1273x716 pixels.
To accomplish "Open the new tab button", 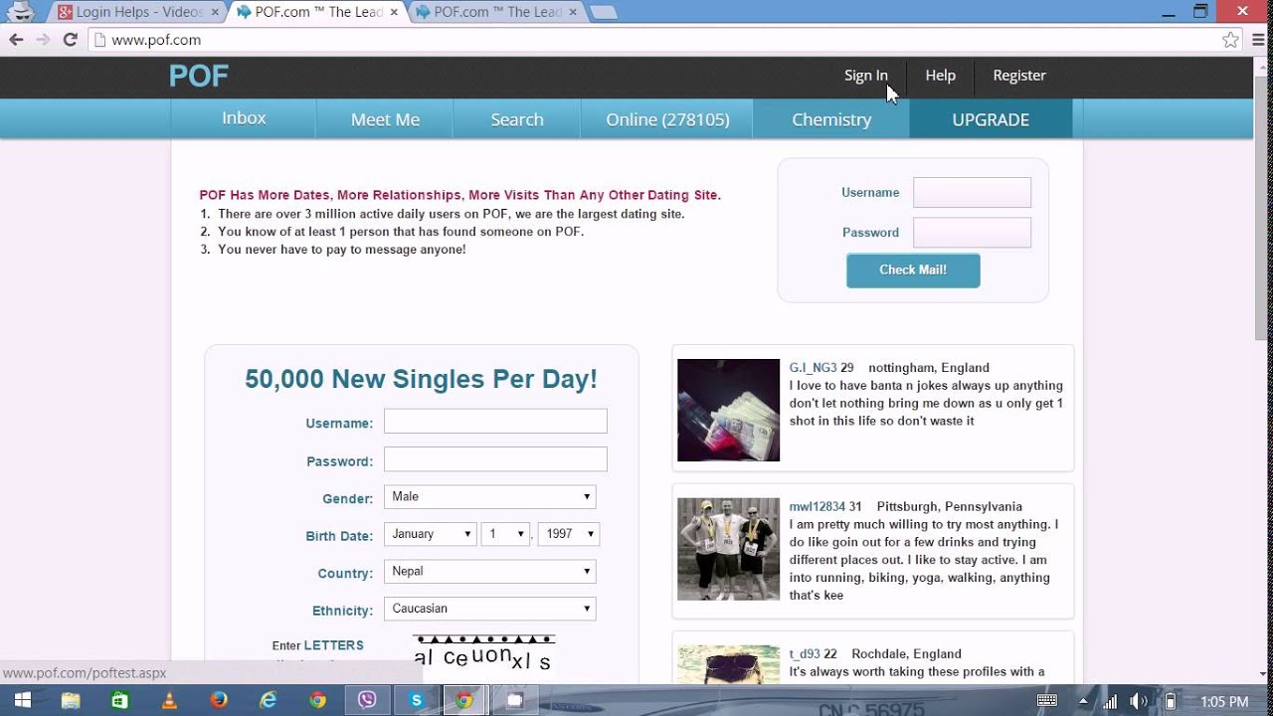I will pos(603,12).
